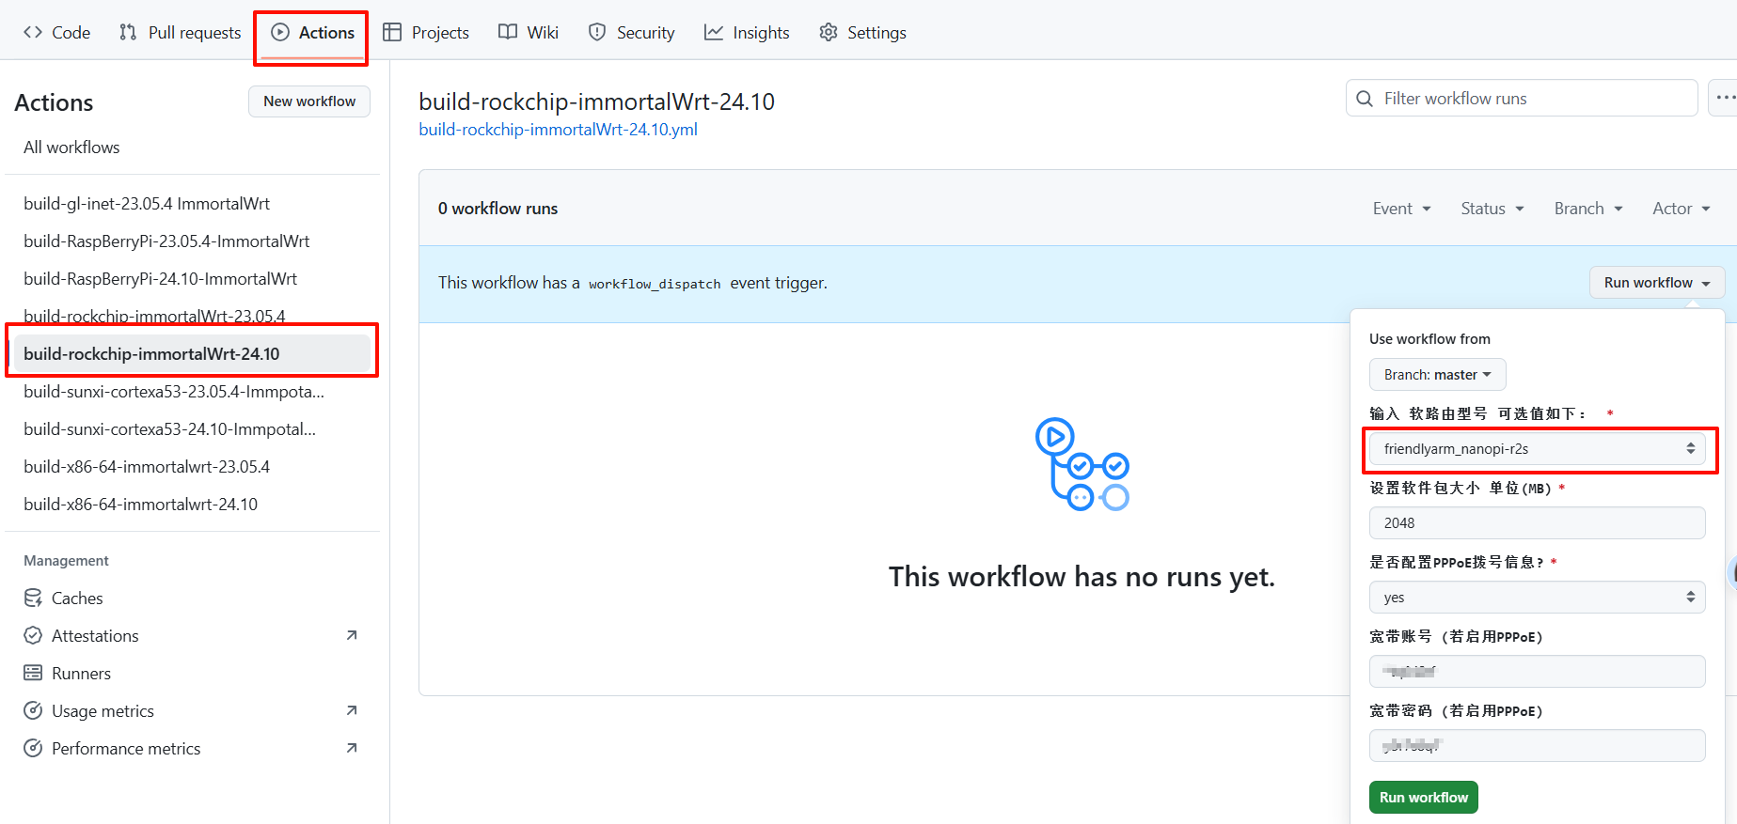Image resolution: width=1737 pixels, height=824 pixels.
Task: Open the three-dots options menu
Action: [1724, 98]
